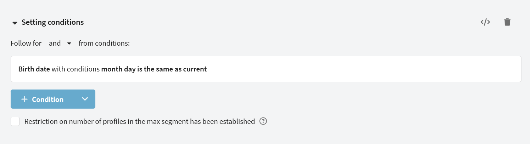
Task: Click the word "established" in the checkbox label
Action: pyautogui.click(x=237, y=121)
